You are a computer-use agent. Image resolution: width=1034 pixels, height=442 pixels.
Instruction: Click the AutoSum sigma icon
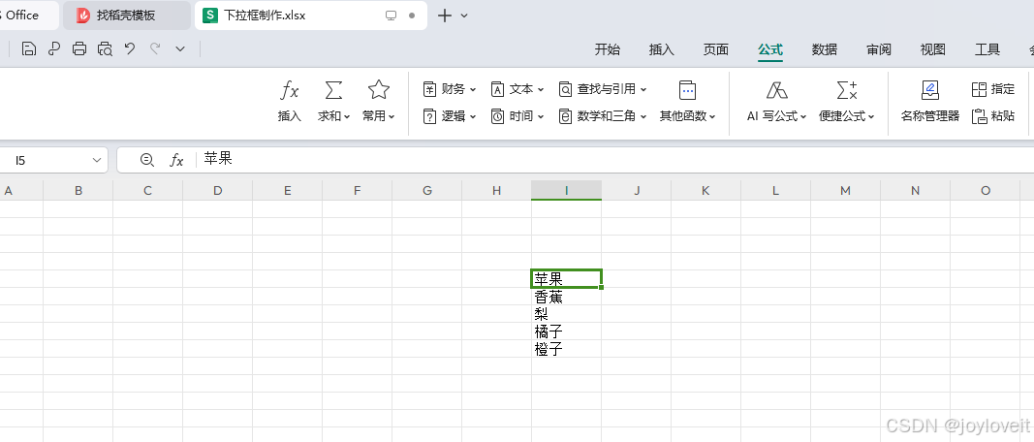click(333, 90)
